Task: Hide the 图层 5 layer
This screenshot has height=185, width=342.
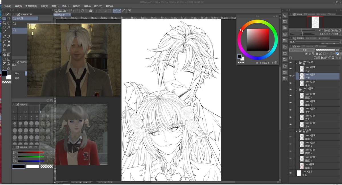Action: click(290, 137)
